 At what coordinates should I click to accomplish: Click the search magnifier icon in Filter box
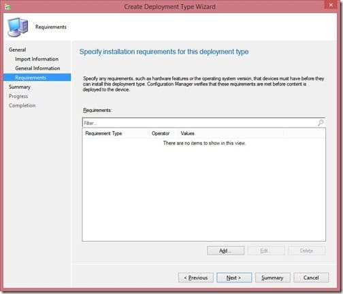tap(321, 123)
